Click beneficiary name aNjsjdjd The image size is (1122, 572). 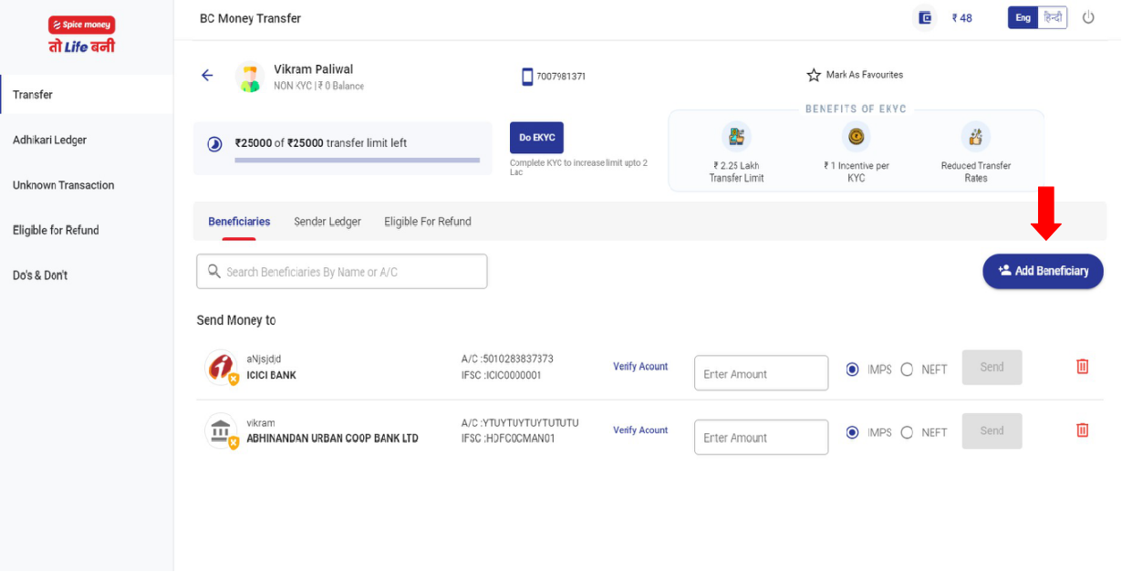click(264, 359)
